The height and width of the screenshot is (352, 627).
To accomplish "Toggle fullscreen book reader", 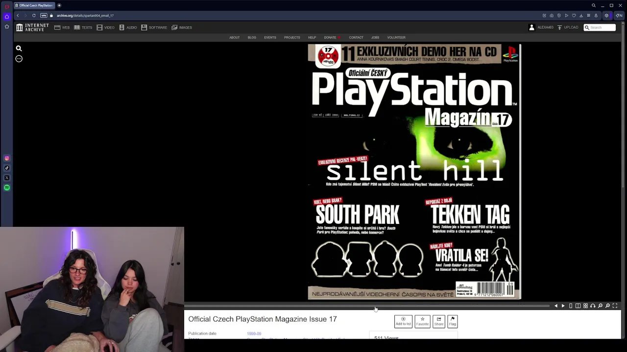I will 615,306.
